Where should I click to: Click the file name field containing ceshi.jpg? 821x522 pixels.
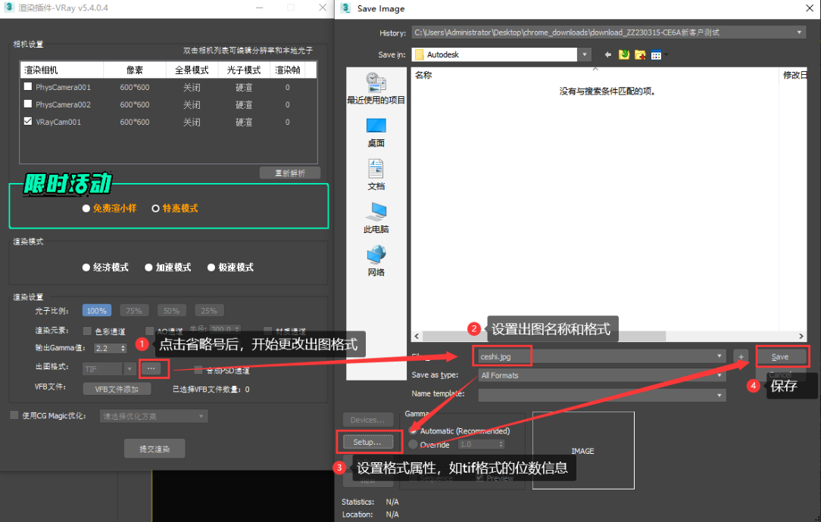click(601, 356)
